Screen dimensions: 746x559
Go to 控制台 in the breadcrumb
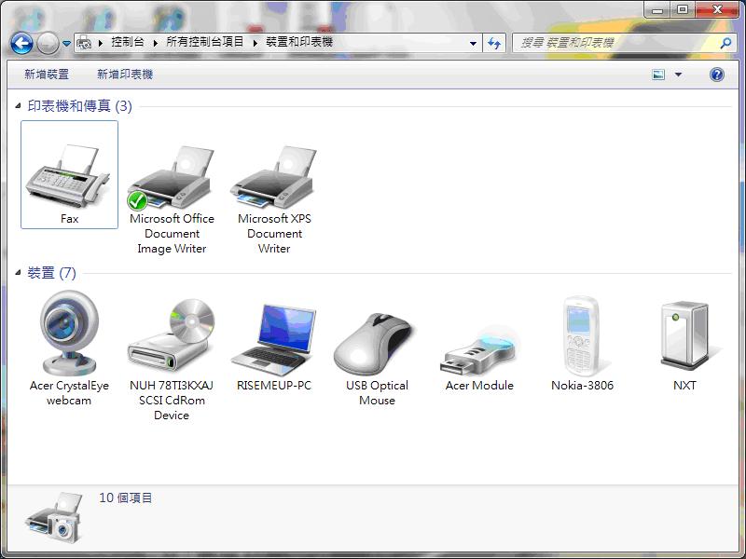[x=128, y=42]
